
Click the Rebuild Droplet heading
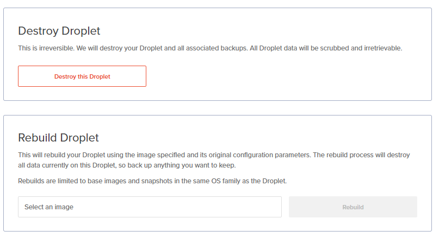pos(59,138)
